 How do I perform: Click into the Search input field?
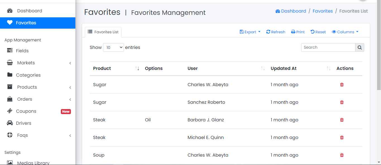(x=328, y=48)
